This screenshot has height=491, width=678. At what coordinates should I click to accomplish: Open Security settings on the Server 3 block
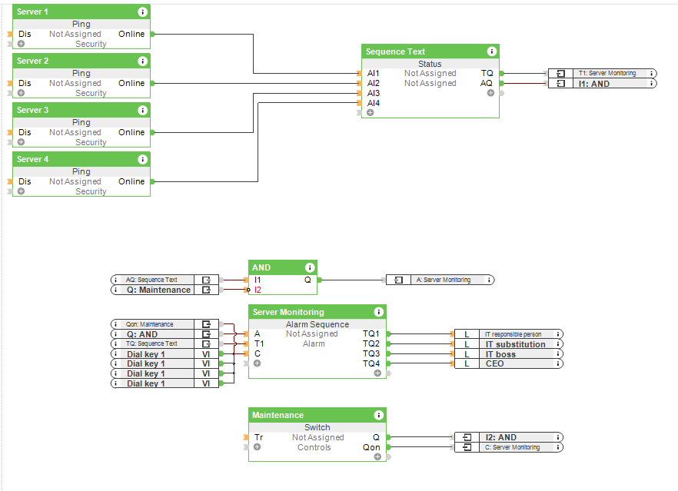coord(91,142)
